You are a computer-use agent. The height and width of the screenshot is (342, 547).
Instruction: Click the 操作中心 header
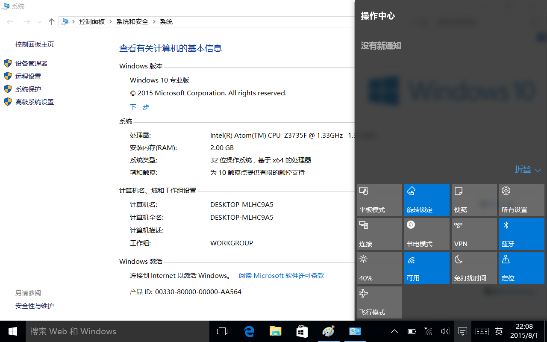[x=378, y=16]
